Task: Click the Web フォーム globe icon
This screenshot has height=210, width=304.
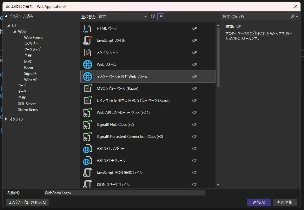Action: [88, 65]
